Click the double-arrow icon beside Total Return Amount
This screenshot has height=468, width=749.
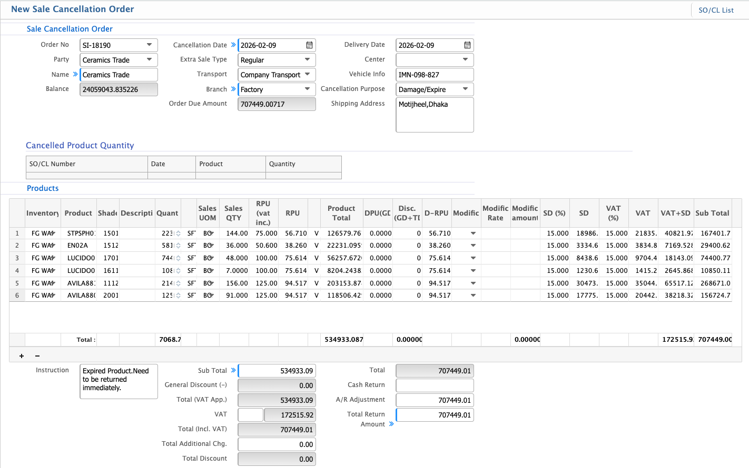[391, 424]
